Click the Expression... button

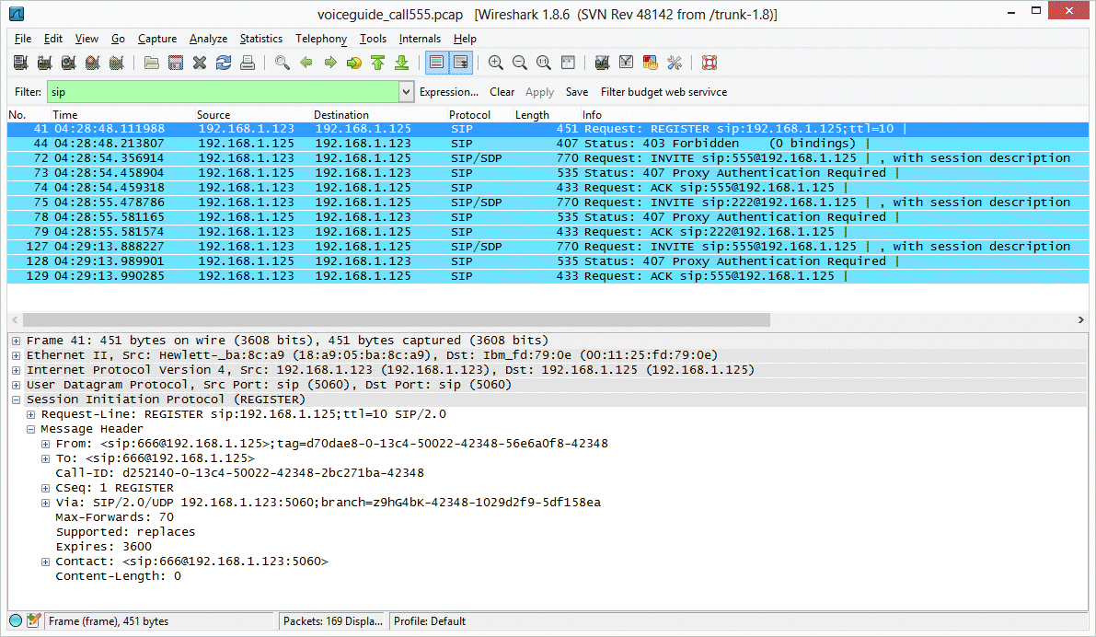pos(449,92)
